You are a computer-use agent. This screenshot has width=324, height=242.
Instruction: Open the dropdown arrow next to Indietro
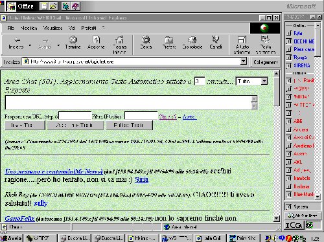(x=30, y=45)
